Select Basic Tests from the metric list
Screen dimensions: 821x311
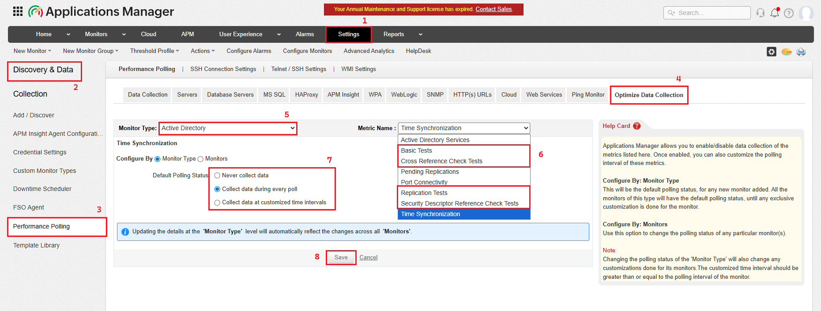(464, 151)
